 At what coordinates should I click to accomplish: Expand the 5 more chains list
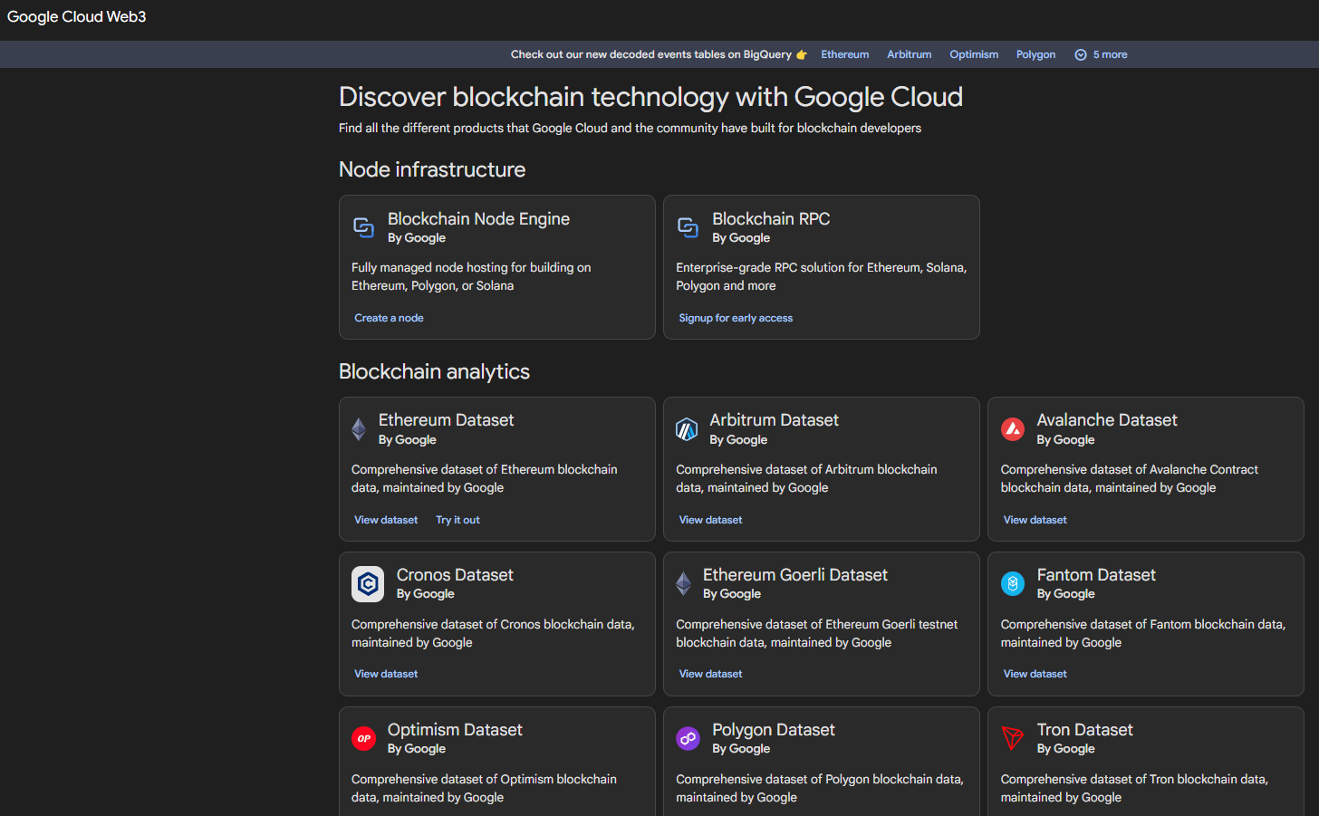point(1101,54)
